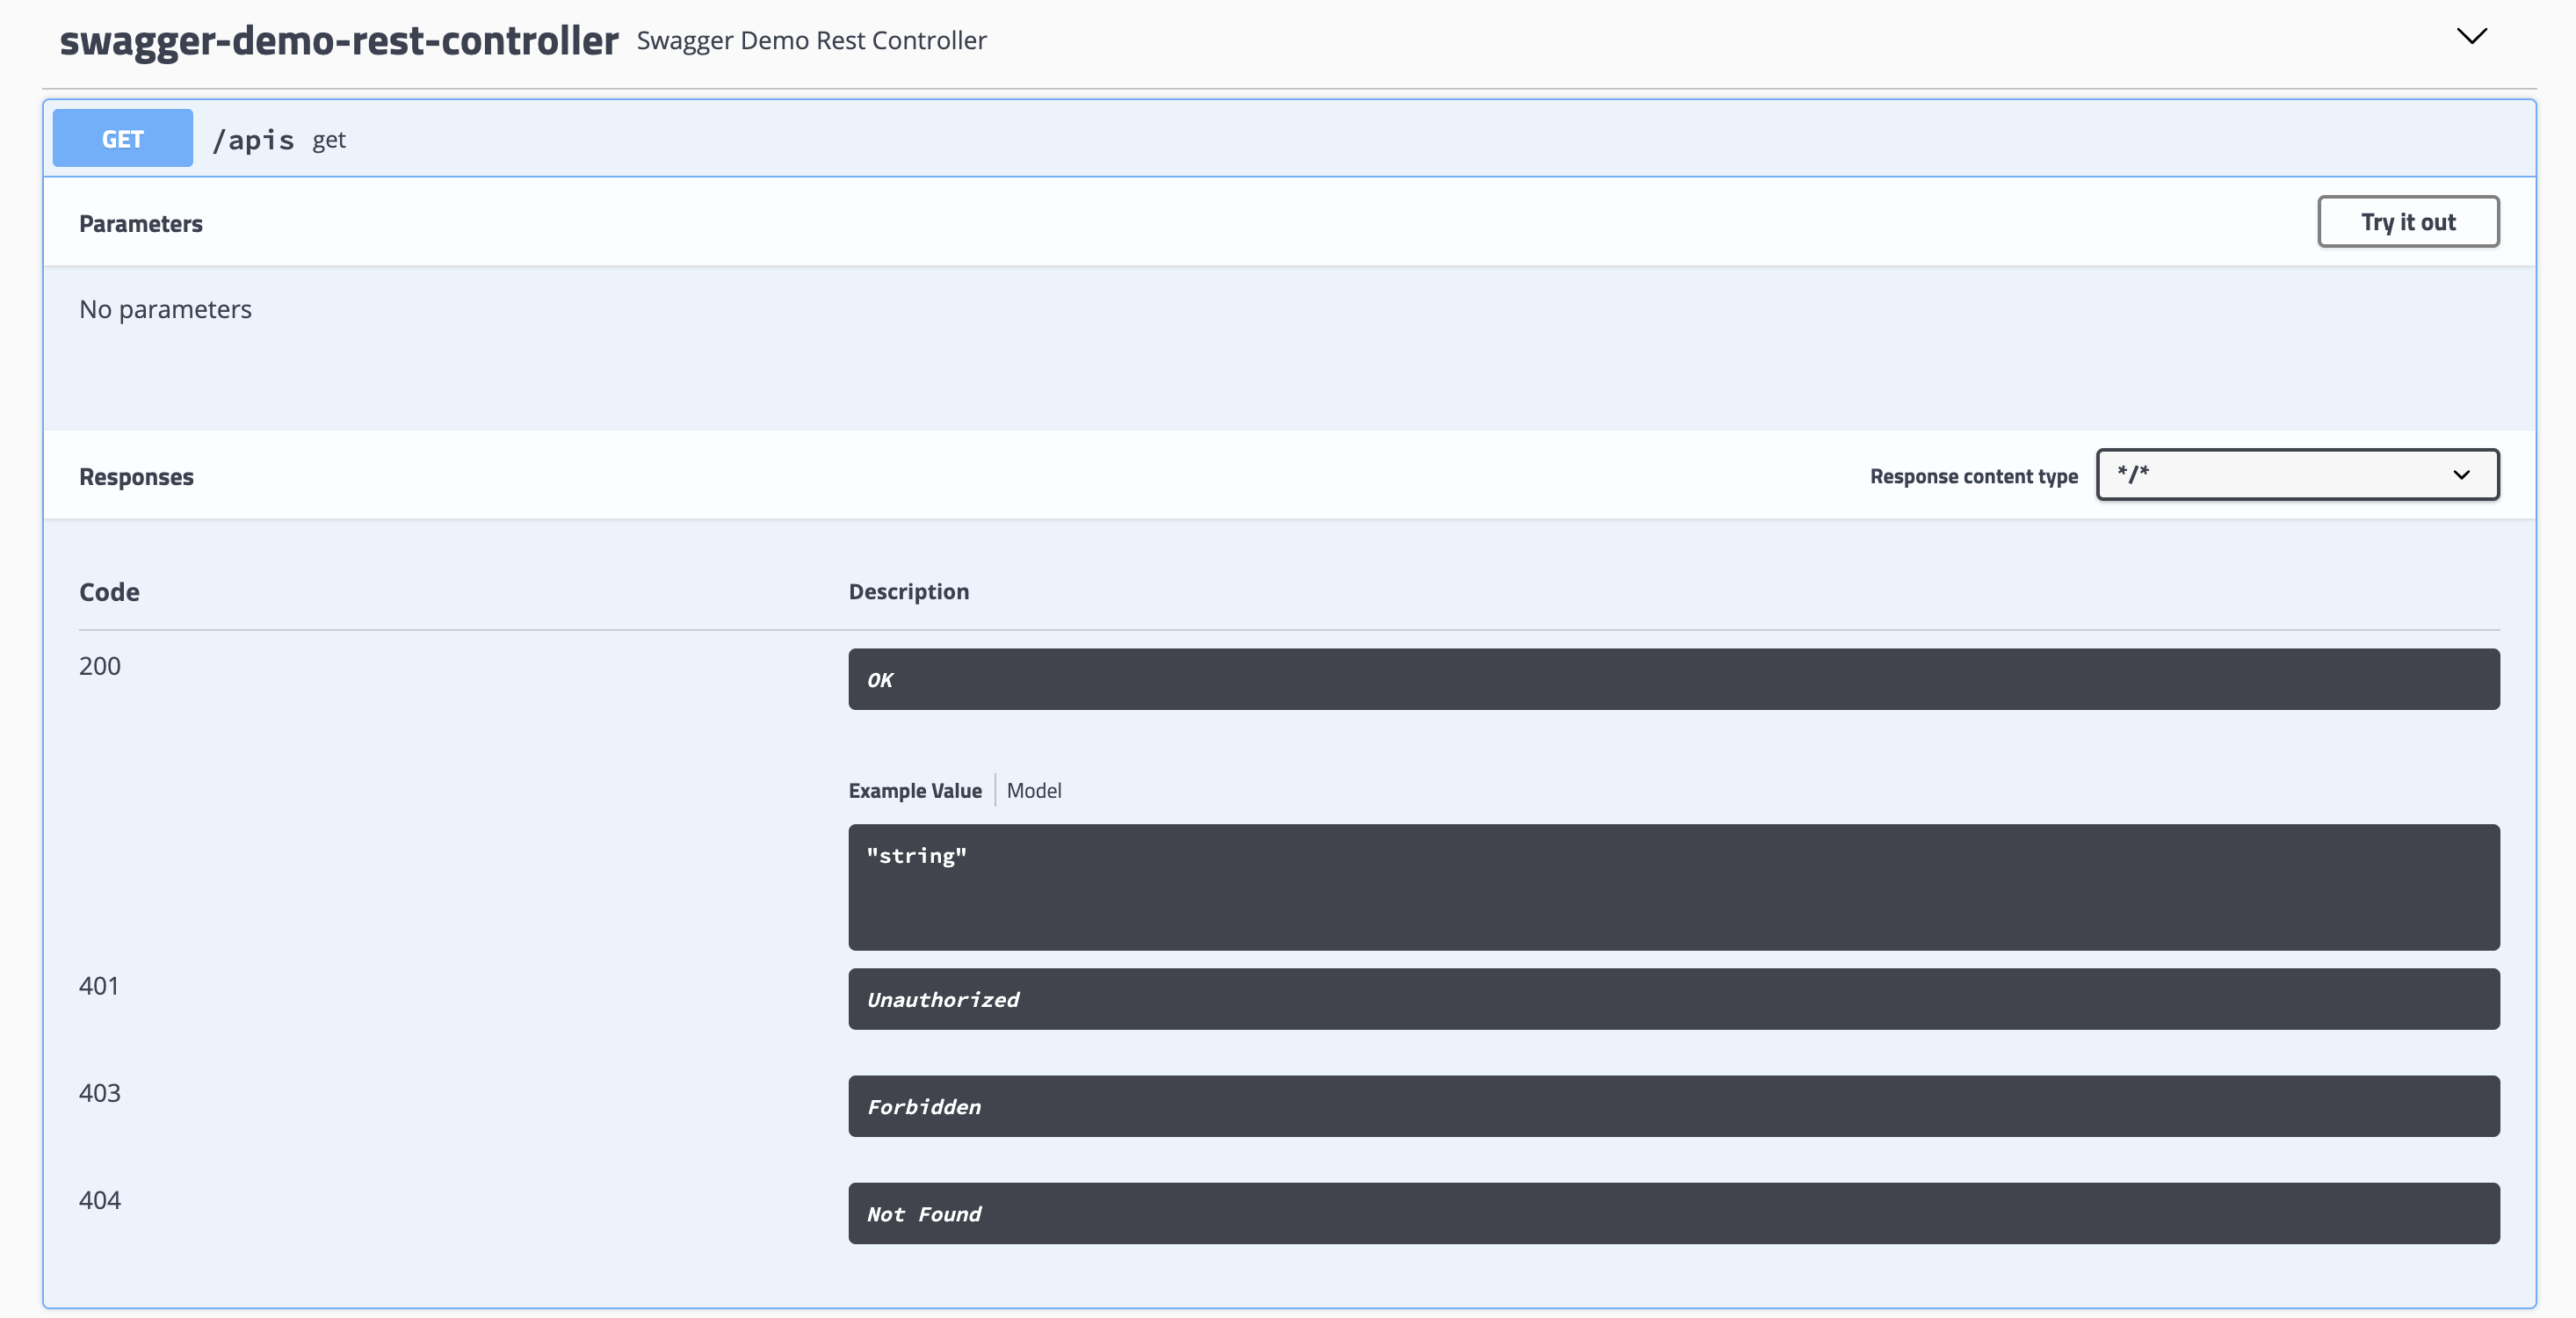Viewport: 2576px width, 1318px height.
Task: Click the Forbidden response description block
Action: pyautogui.click(x=1673, y=1107)
